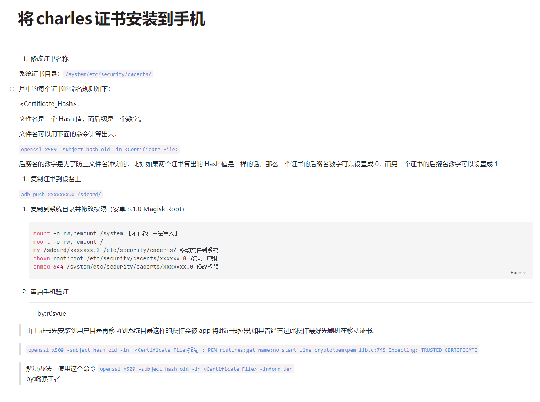Click list item 重启手机验证
The width and height of the screenshot is (540, 402).
(x=50, y=292)
